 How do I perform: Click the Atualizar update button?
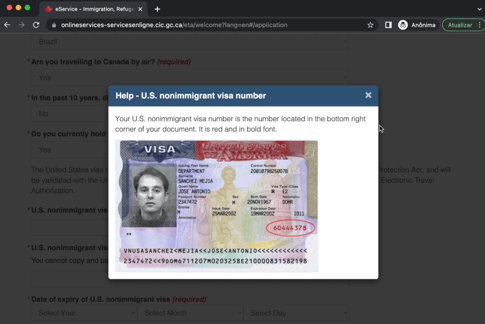[460, 25]
